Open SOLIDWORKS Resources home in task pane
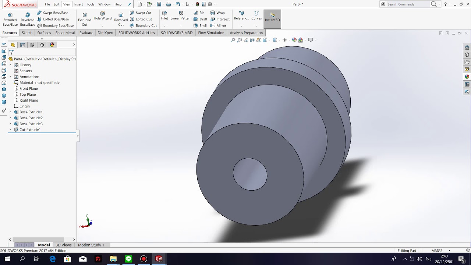 pyautogui.click(x=467, y=47)
